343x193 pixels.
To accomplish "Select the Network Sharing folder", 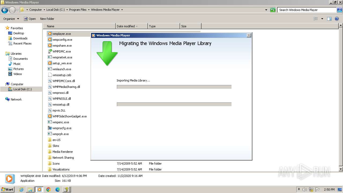I will point(63,158).
